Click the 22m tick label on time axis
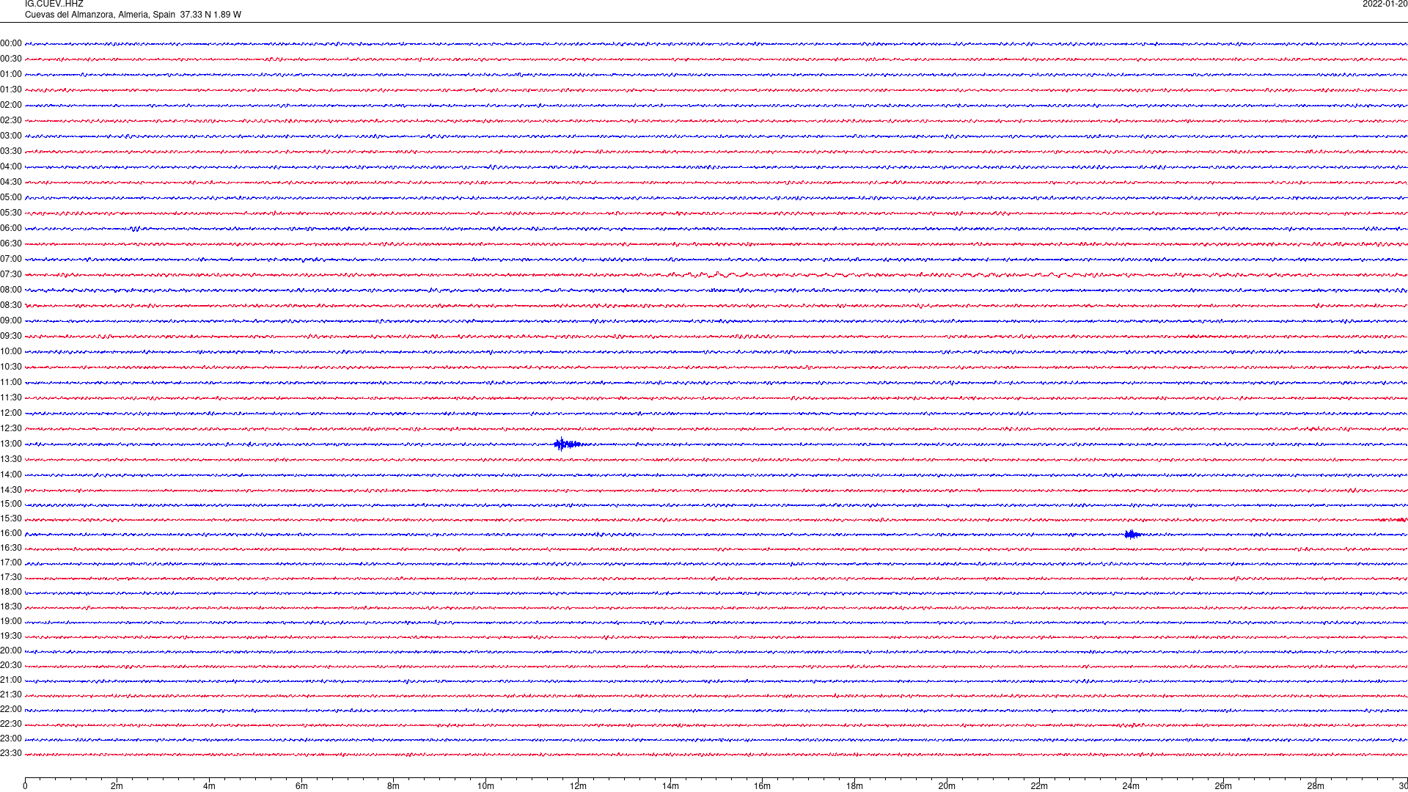 (x=1039, y=786)
